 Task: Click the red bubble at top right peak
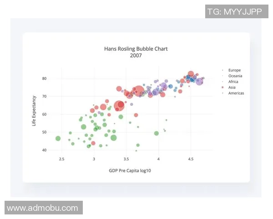[191, 73]
